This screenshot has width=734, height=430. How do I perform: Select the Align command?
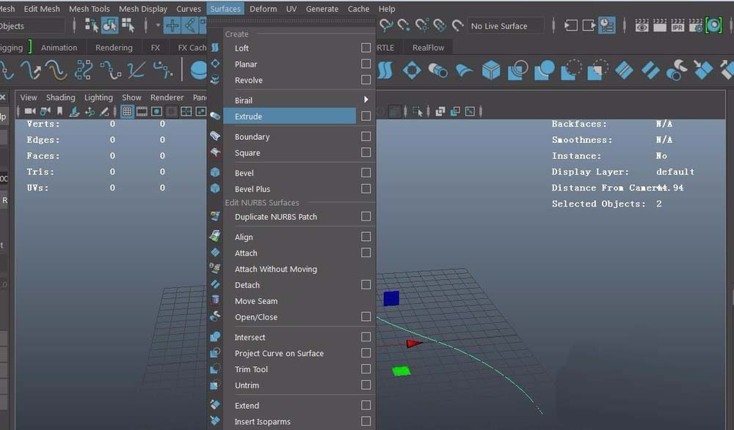point(246,236)
